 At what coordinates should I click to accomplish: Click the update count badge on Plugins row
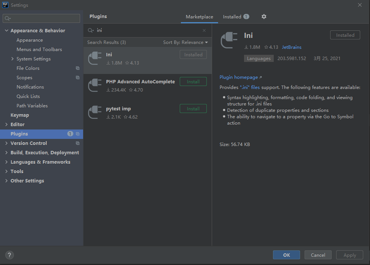tap(70, 134)
